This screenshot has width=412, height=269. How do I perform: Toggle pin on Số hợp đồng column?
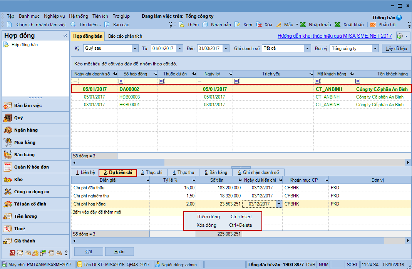(x=155, y=74)
